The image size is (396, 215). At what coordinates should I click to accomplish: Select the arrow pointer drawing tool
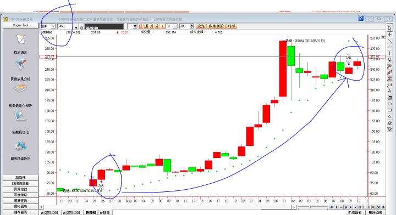point(389,28)
